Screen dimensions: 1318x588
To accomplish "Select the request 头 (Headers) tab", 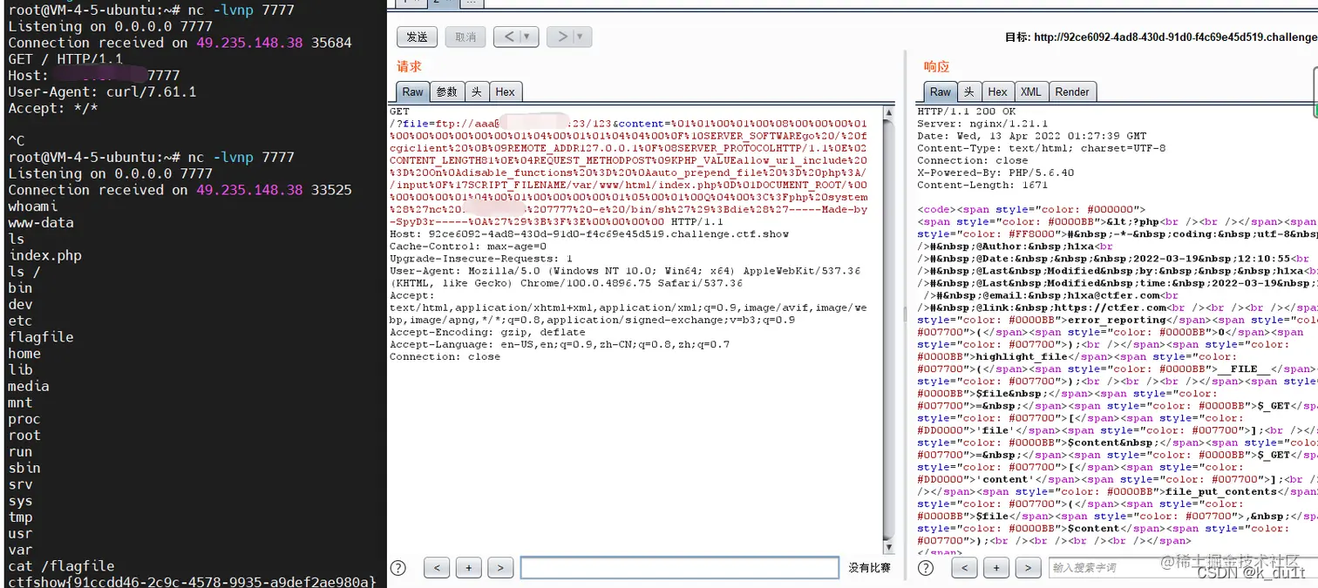I will point(476,91).
